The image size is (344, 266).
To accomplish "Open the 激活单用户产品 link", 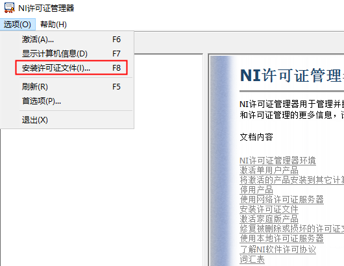I will (269, 170).
